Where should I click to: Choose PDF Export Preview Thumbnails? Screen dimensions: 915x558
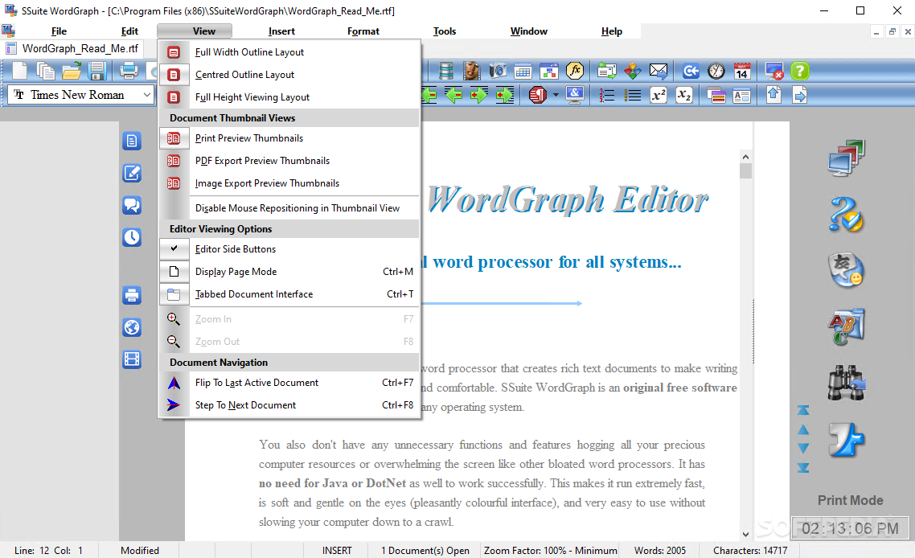tap(289, 161)
